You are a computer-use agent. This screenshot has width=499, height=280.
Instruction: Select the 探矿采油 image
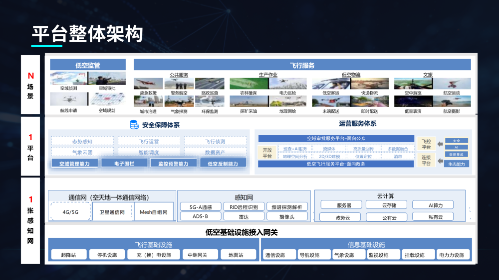pyautogui.click(x=249, y=101)
